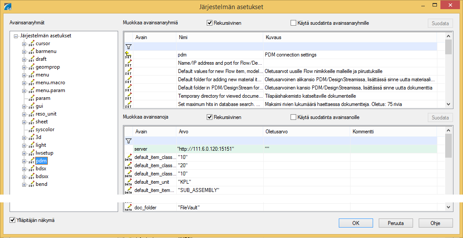Click the DATA icon beside default_item_unit
Image resolution: width=463 pixels, height=238 pixels.
click(129, 182)
